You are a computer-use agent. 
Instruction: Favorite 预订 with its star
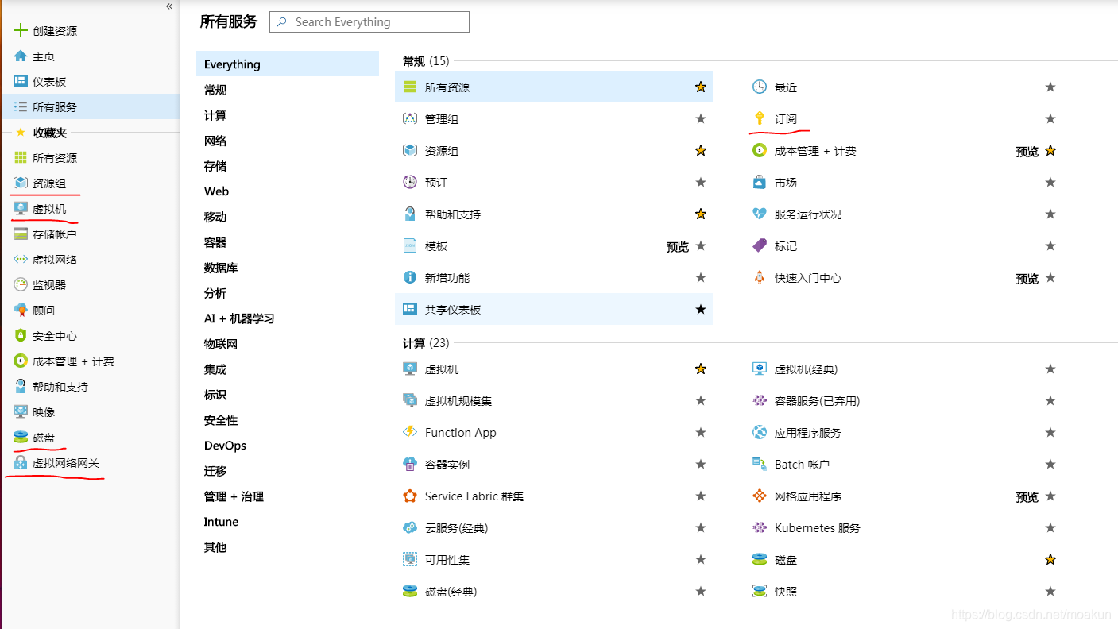point(701,182)
